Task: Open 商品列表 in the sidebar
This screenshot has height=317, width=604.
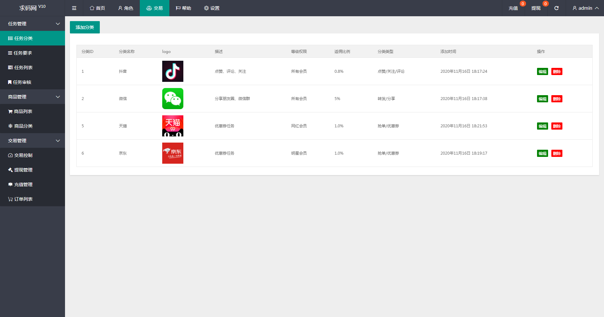Action: (x=33, y=111)
